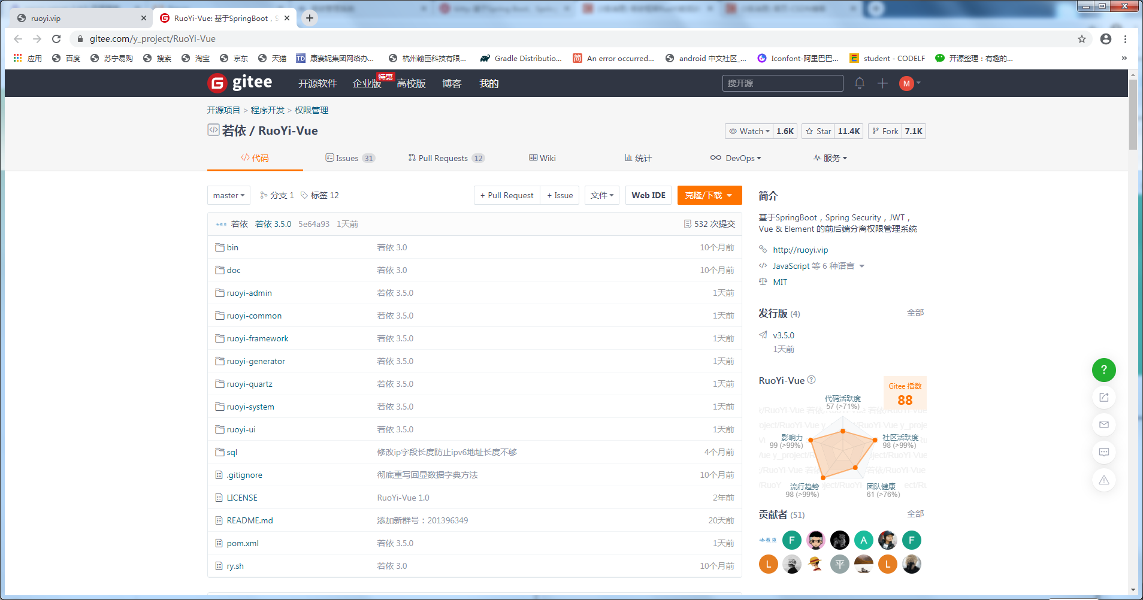The image size is (1143, 600).
Task: Open your avatar menu in the header
Action: click(909, 83)
